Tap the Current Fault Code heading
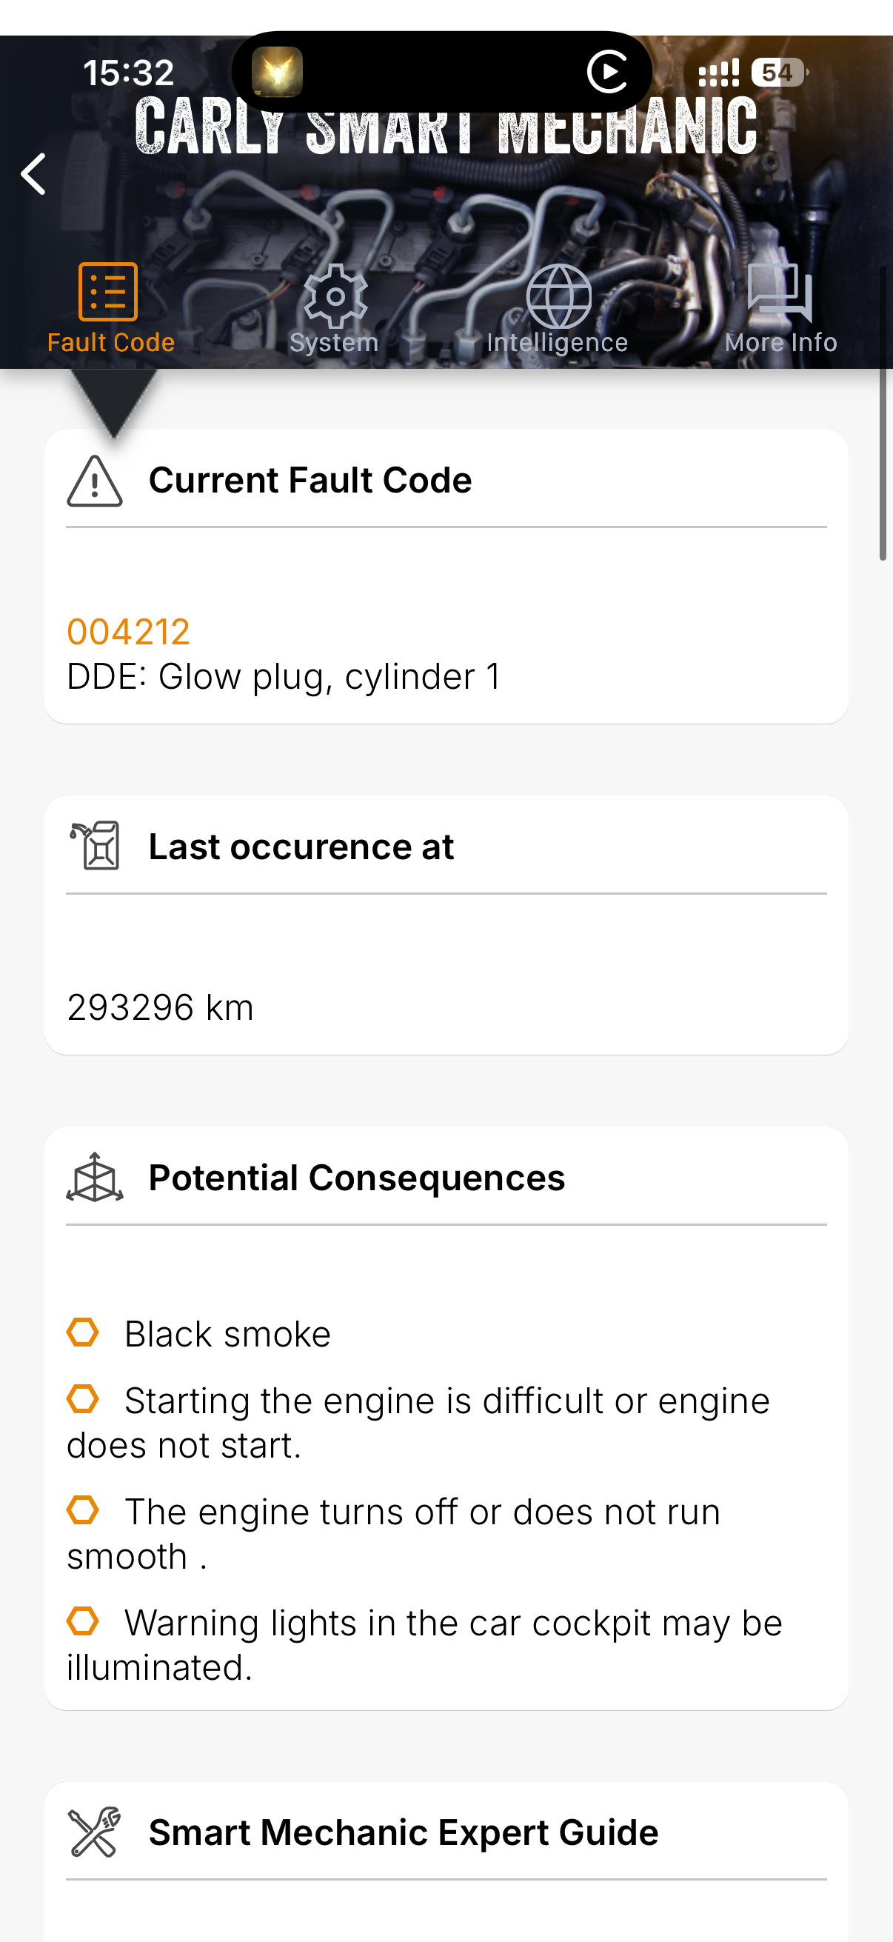Screen dimensions: 893x1942 tap(310, 480)
